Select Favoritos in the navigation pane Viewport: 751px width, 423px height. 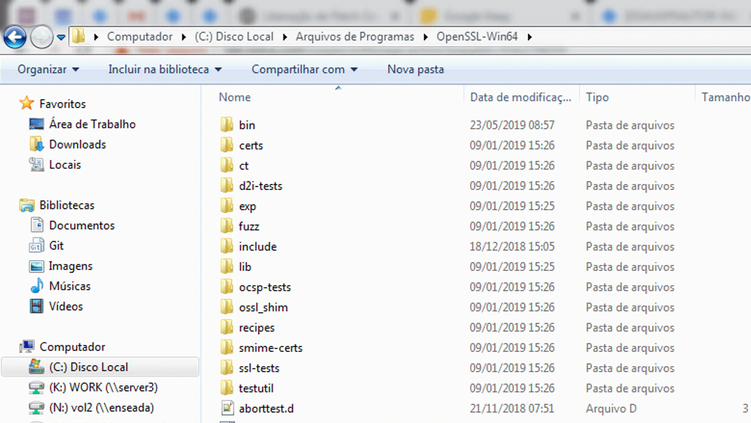click(63, 104)
